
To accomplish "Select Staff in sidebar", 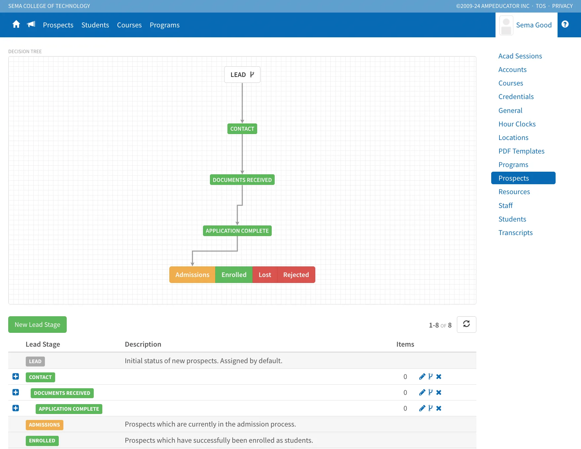I will click(505, 206).
